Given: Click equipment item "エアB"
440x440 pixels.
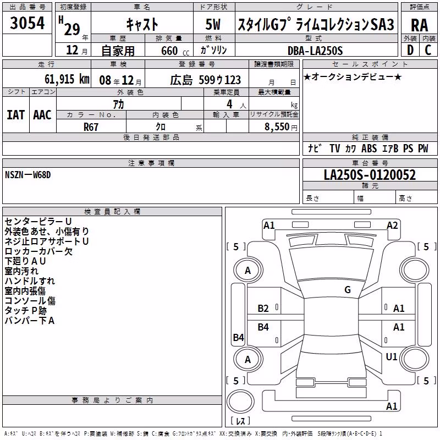Looking at the screenshot, I should pyautogui.click(x=391, y=148).
